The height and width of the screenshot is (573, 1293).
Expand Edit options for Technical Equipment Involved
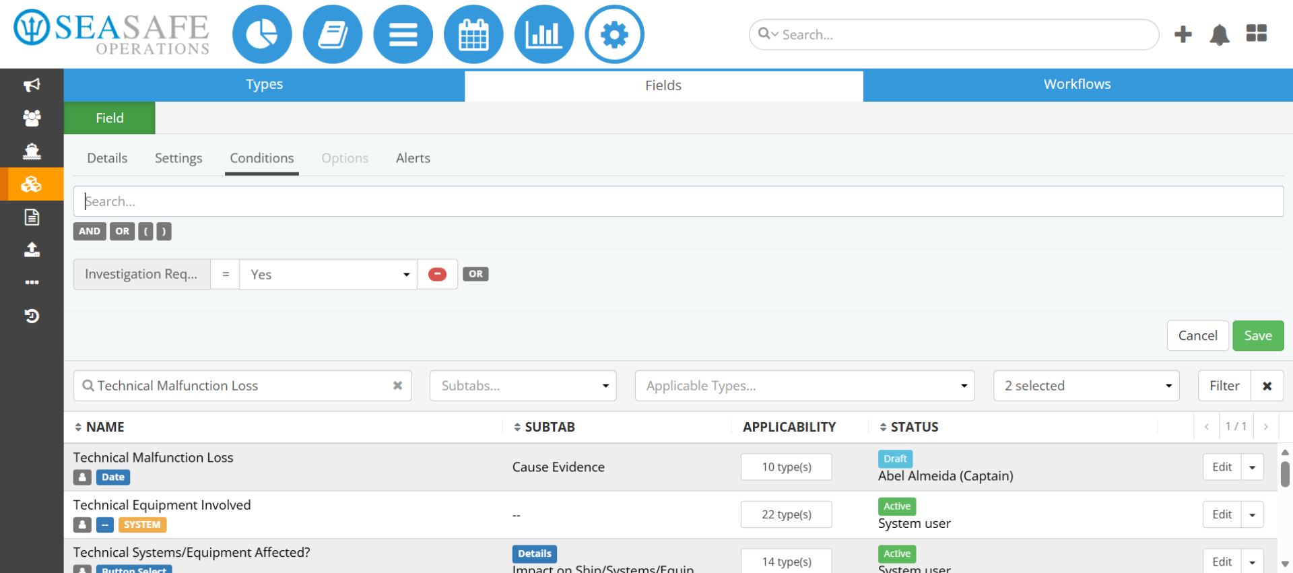[x=1252, y=515]
